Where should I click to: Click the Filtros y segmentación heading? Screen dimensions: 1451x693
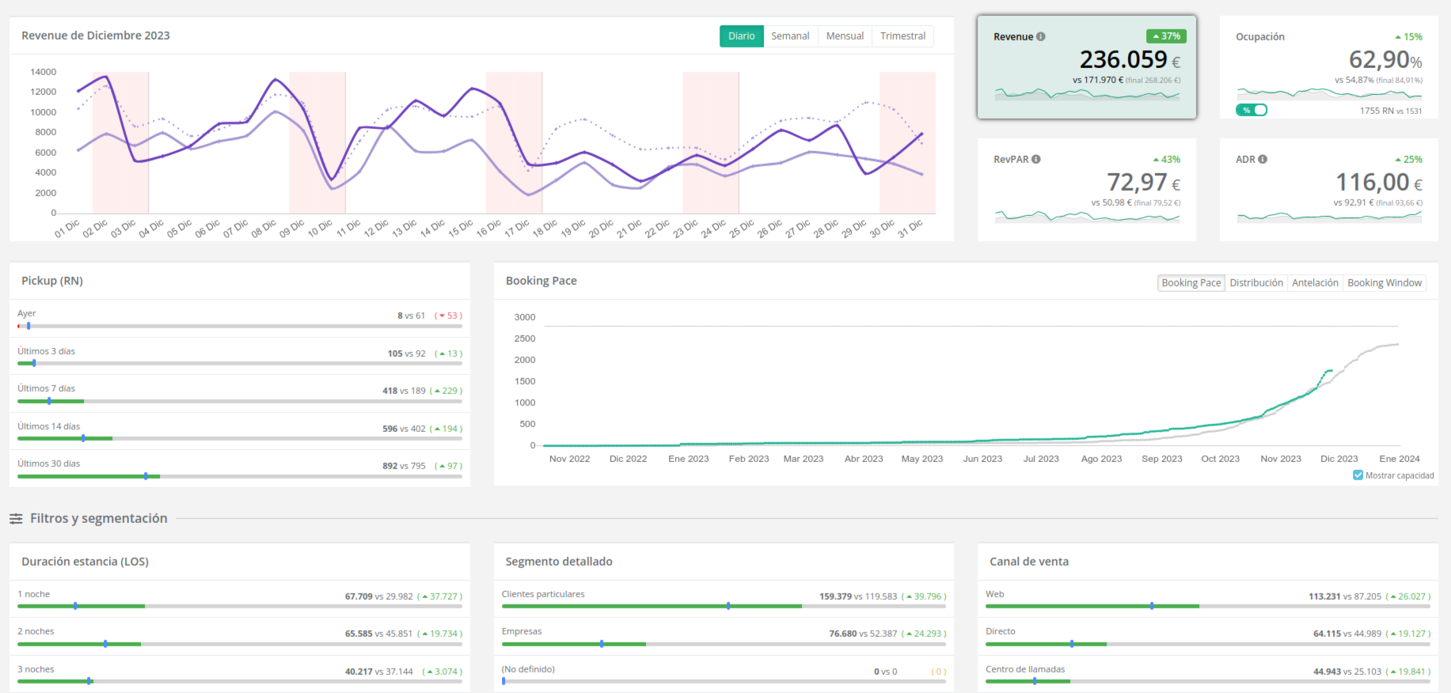pos(99,518)
